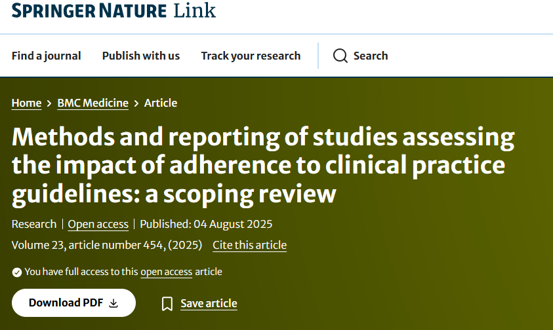Click the Save article link

209,303
